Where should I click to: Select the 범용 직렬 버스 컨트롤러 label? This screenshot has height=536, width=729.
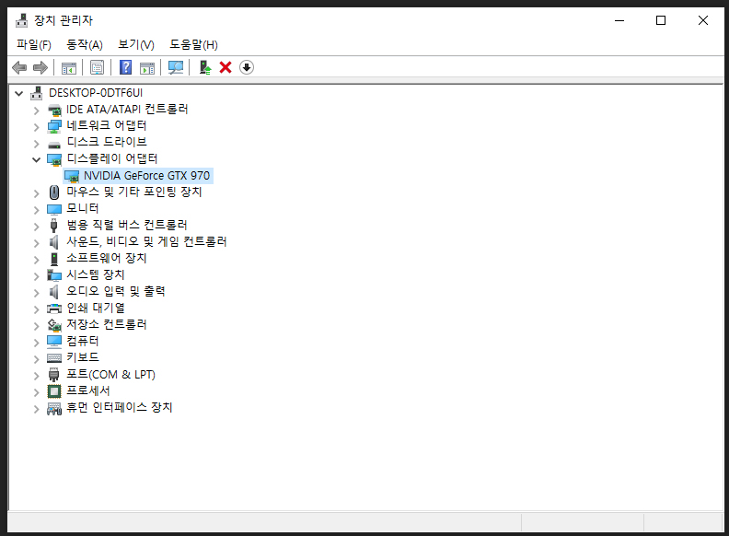coord(126,226)
